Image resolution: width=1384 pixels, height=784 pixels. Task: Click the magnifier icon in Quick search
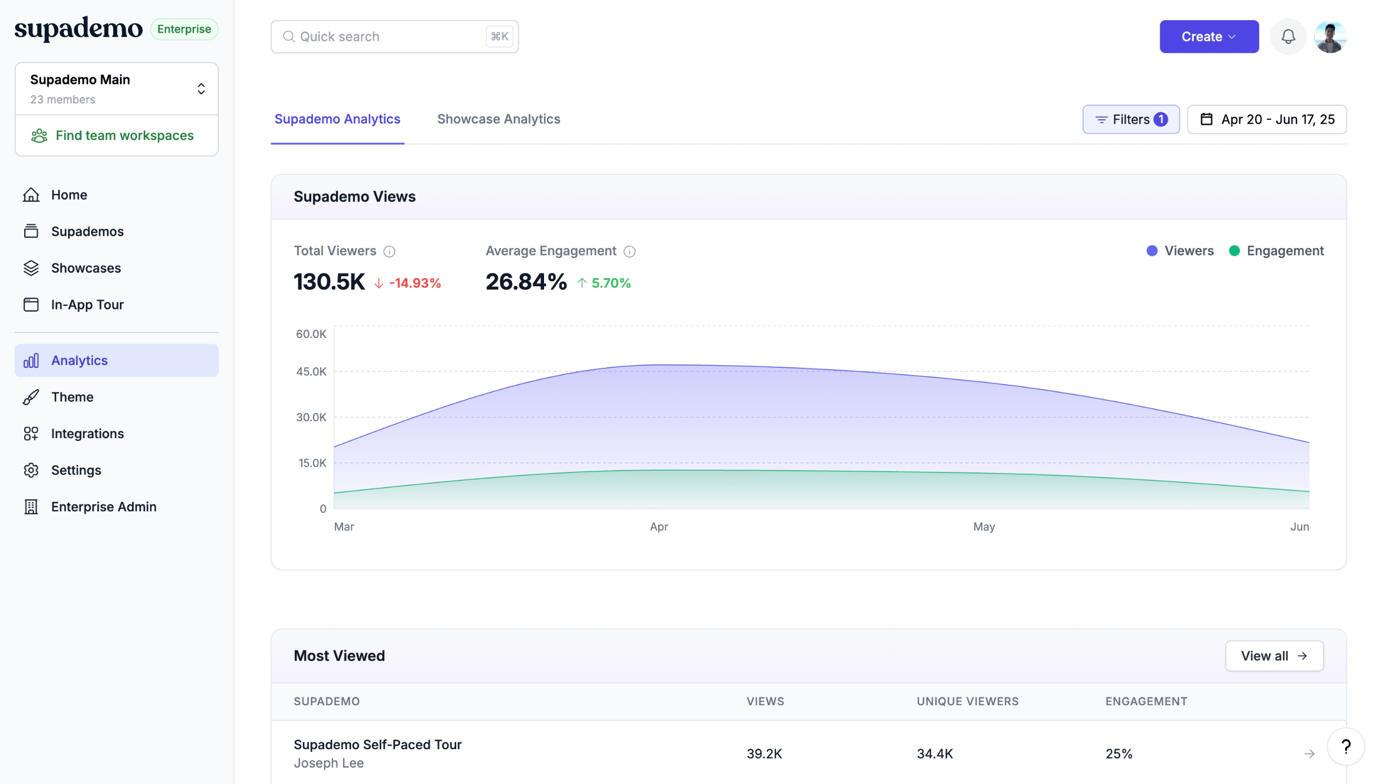pos(289,37)
